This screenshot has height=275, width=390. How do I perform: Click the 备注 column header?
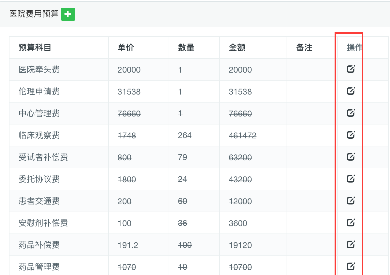[x=304, y=47]
